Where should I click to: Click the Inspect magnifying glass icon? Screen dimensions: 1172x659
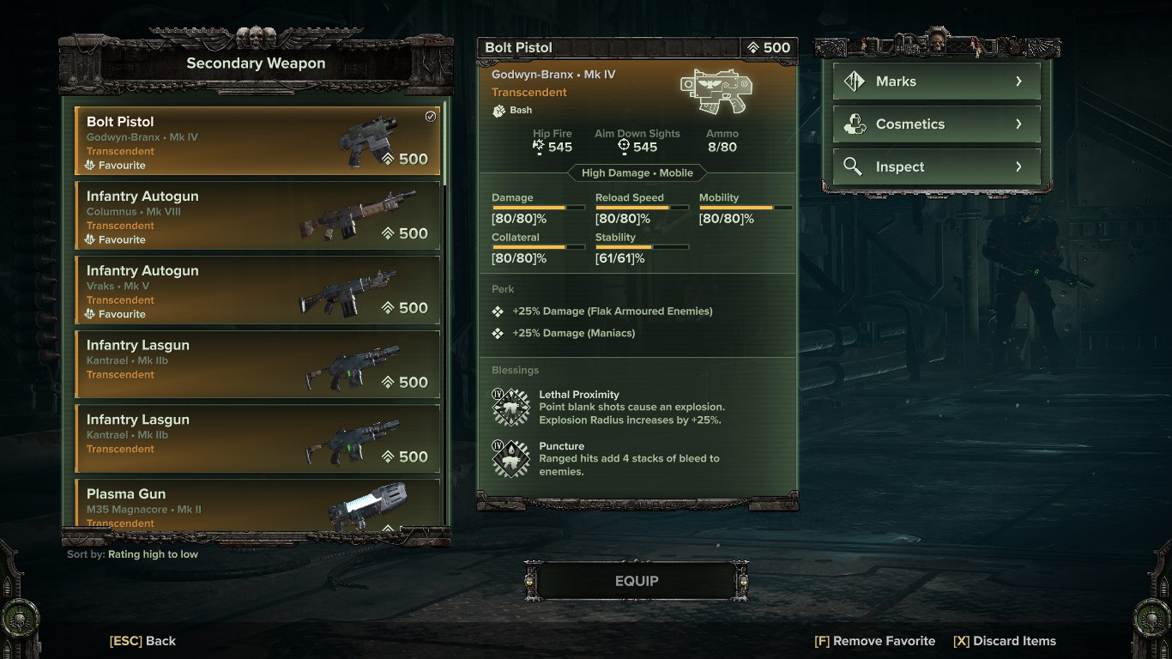853,166
